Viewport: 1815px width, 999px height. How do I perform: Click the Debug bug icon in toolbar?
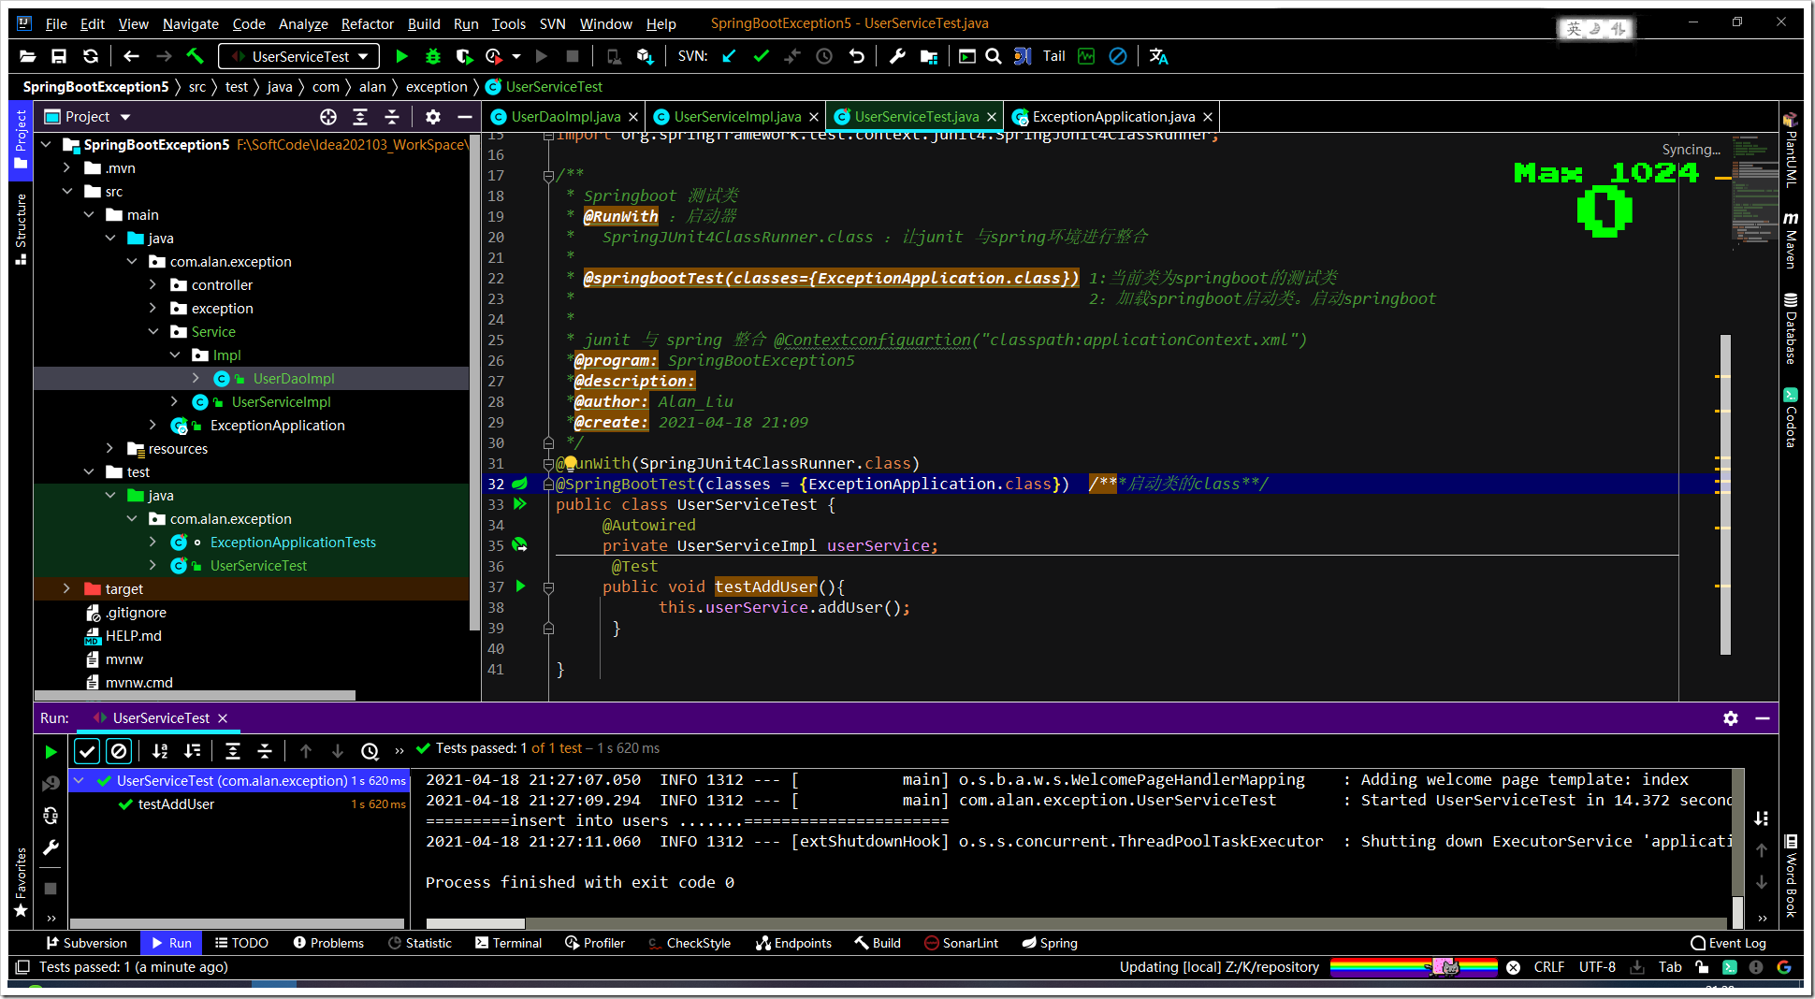(x=432, y=56)
